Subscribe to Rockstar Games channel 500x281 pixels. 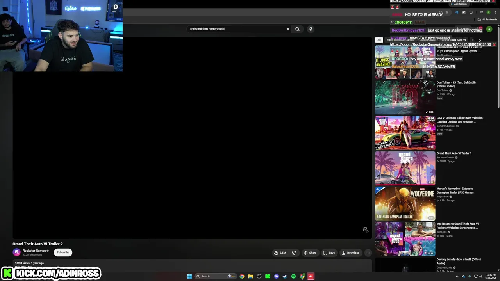pos(63,252)
